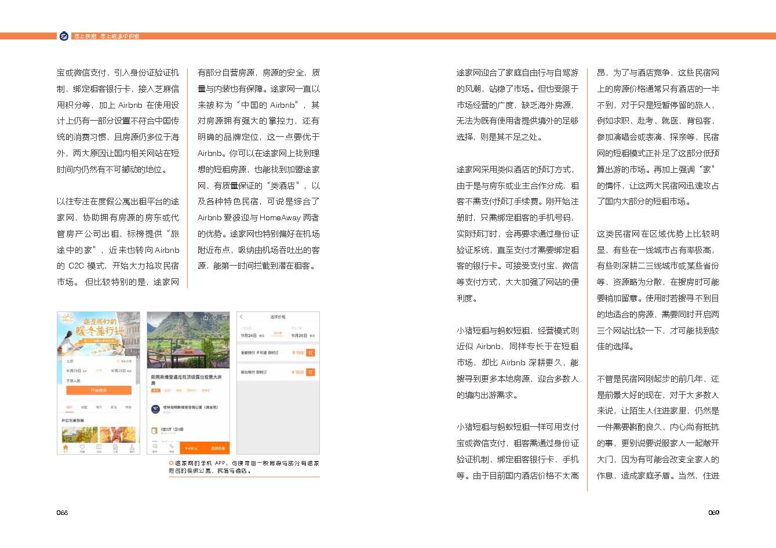776x548 pixels.
Task: Select the second category tab below search
Action: click(84, 407)
